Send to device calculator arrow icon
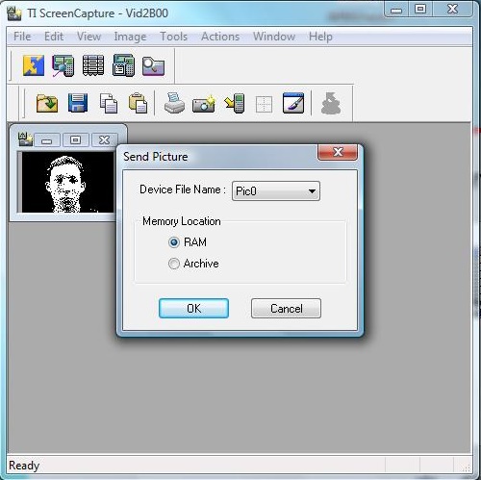The height and width of the screenshot is (480, 481). click(x=235, y=103)
